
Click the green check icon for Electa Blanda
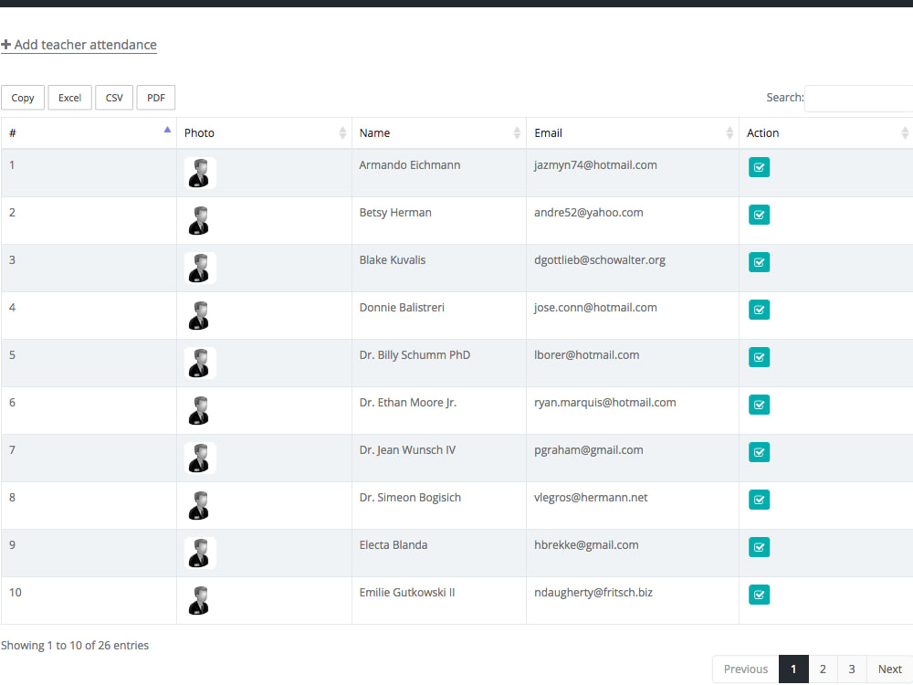point(759,547)
